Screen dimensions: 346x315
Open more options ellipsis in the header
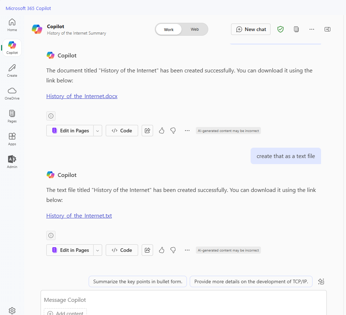pos(312,29)
